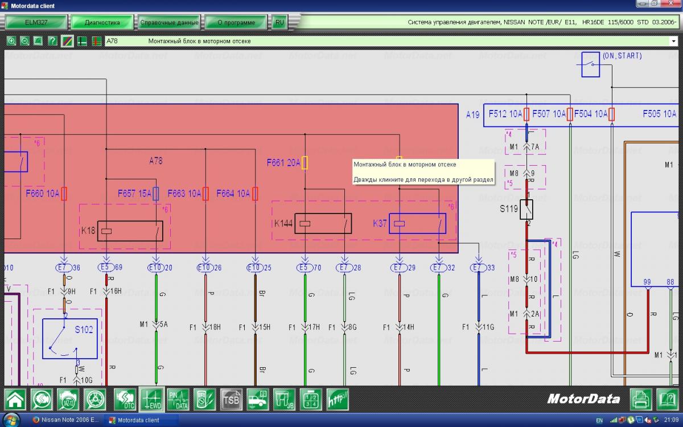
Task: Open the engine search magnifier icon
Action: 42,399
